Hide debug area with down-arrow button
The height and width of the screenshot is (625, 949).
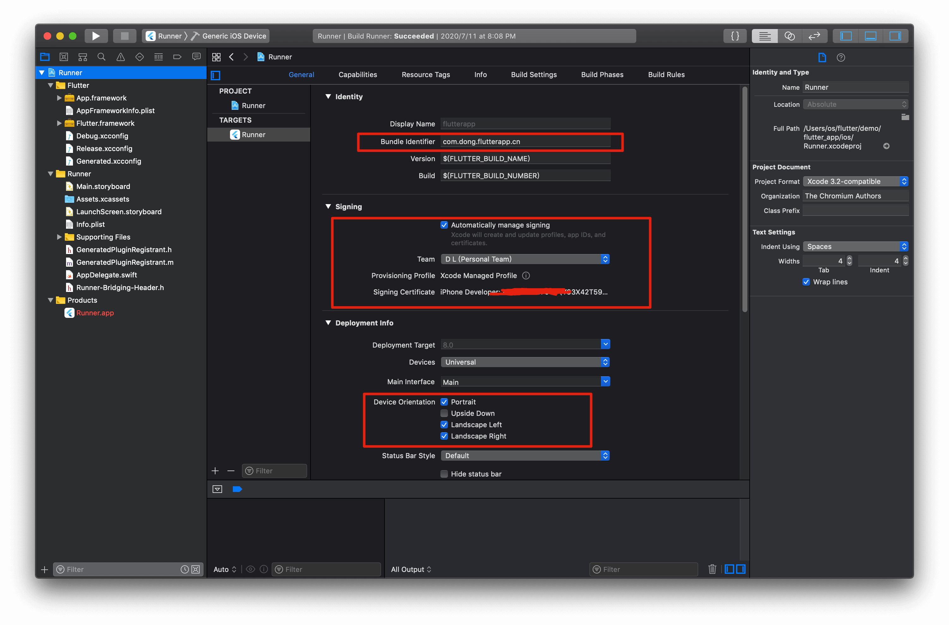click(217, 489)
